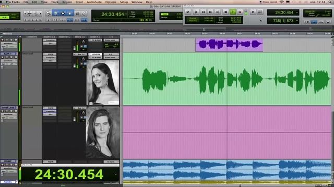The height and width of the screenshot is (187, 334).
Task: Open the Track menu
Action: pyautogui.click(x=55, y=2)
